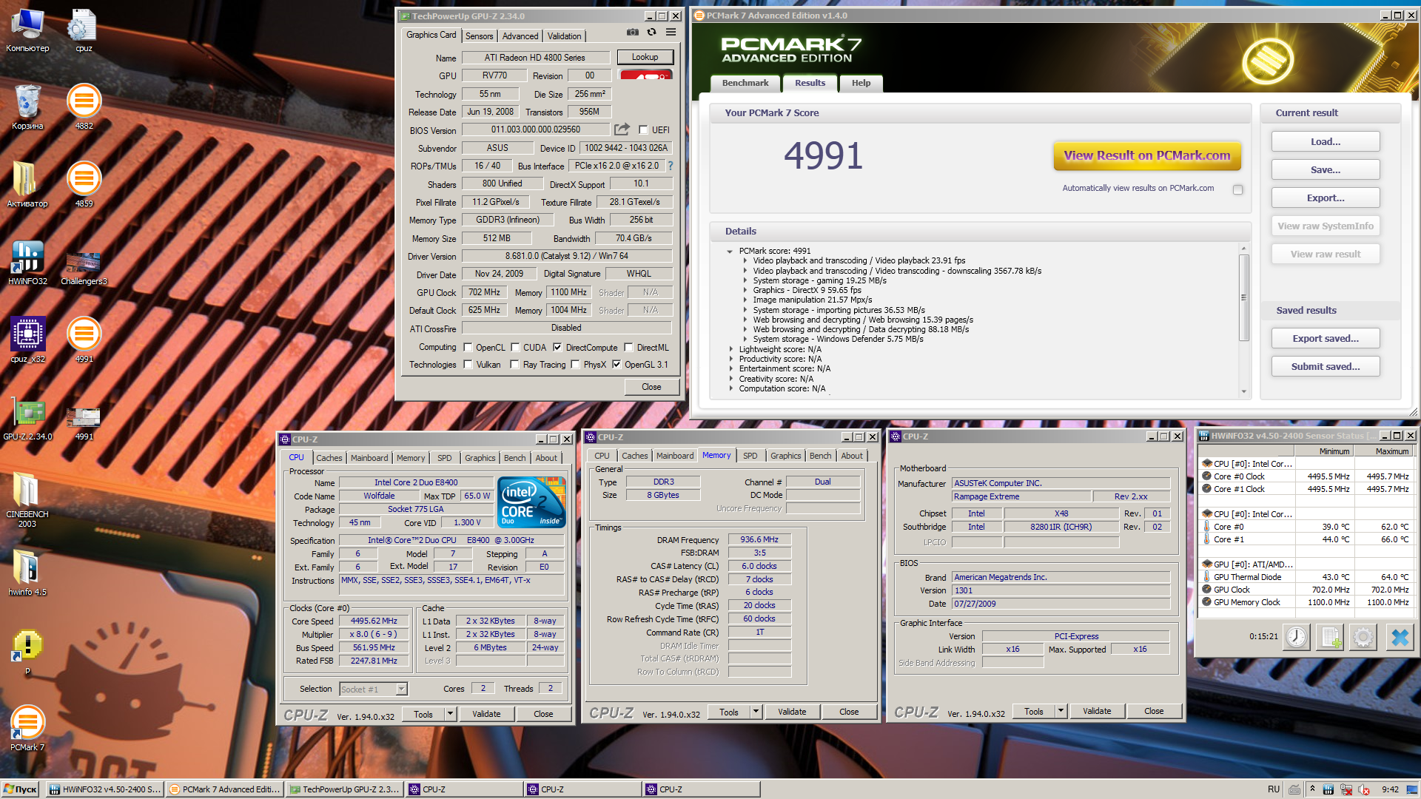1421x799 pixels.
Task: Open the Validation tab in GPU-Z
Action: tap(564, 36)
